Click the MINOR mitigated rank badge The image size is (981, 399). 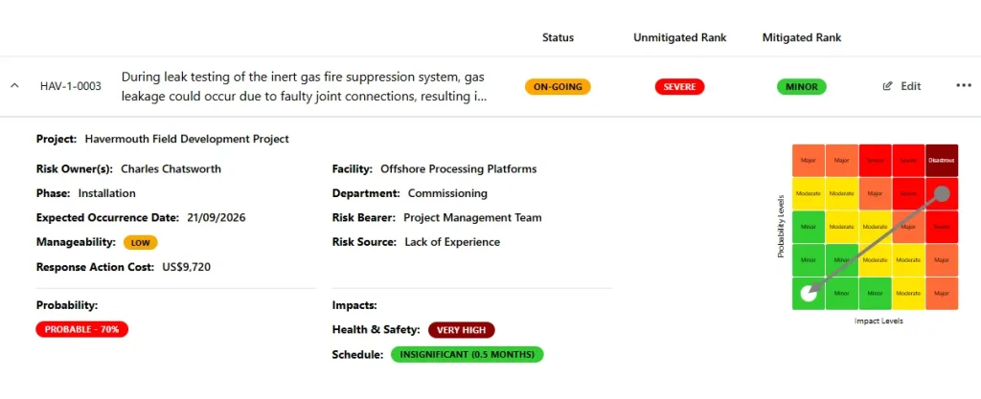tap(802, 87)
